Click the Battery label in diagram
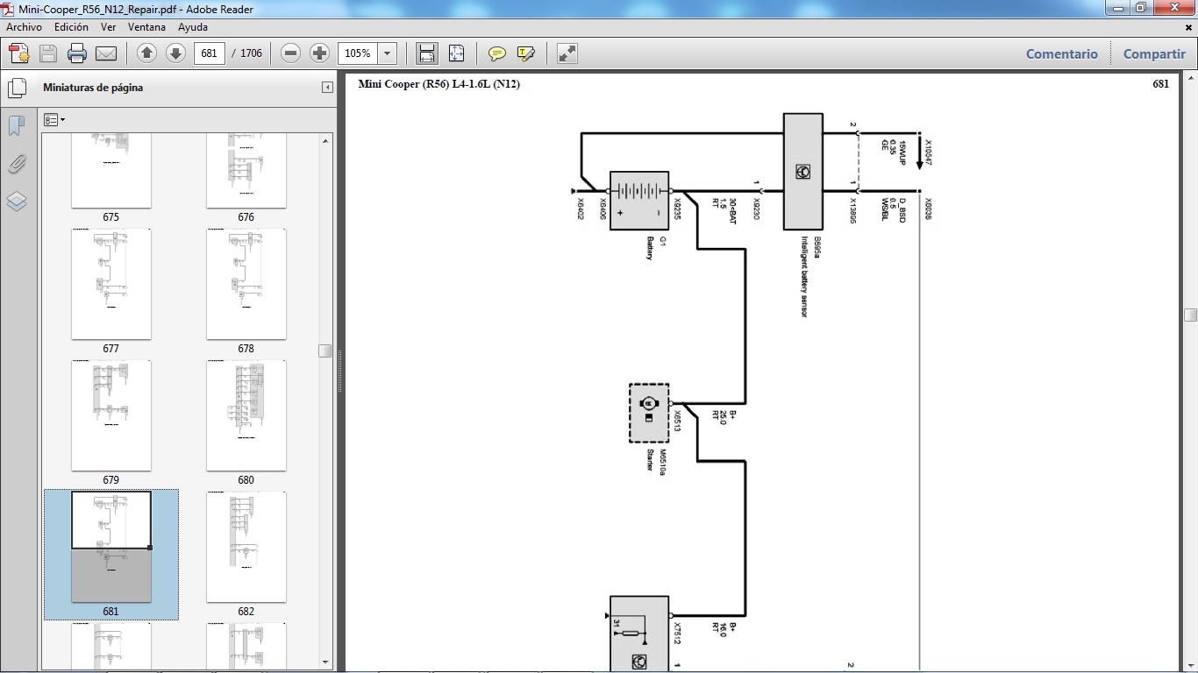 [650, 248]
